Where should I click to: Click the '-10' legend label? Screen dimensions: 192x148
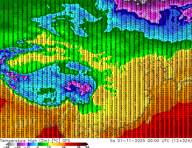point(27,147)
